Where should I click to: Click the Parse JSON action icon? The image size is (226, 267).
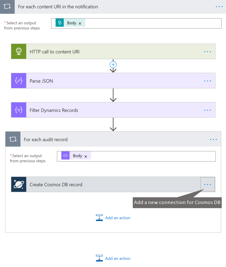(18, 81)
